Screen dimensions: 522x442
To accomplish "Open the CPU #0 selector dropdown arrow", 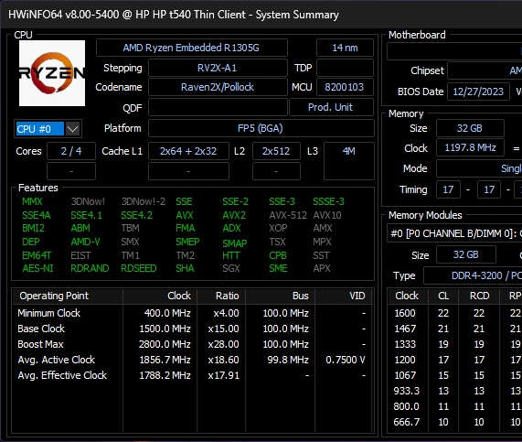I will point(72,129).
